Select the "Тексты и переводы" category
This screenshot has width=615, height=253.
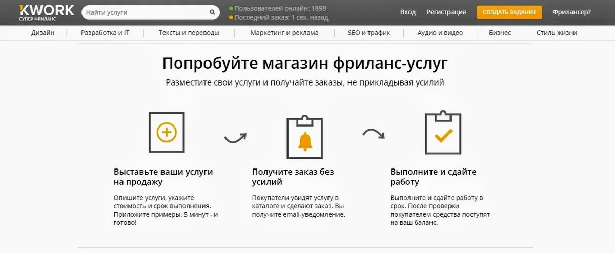click(189, 33)
